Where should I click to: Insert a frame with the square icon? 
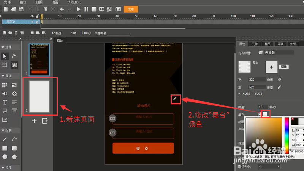pyautogui.click(x=32, y=33)
